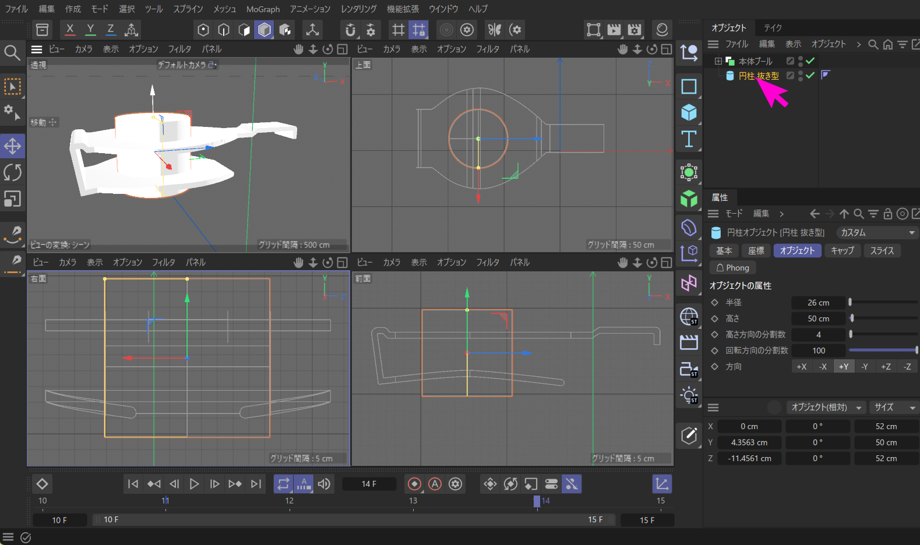Click the 回転方向の分割数 slider
Viewport: 920px width, 545px height.
(883, 351)
